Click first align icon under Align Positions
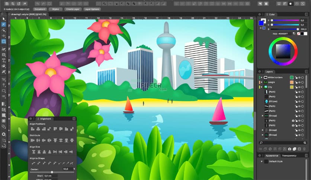 (33, 129)
